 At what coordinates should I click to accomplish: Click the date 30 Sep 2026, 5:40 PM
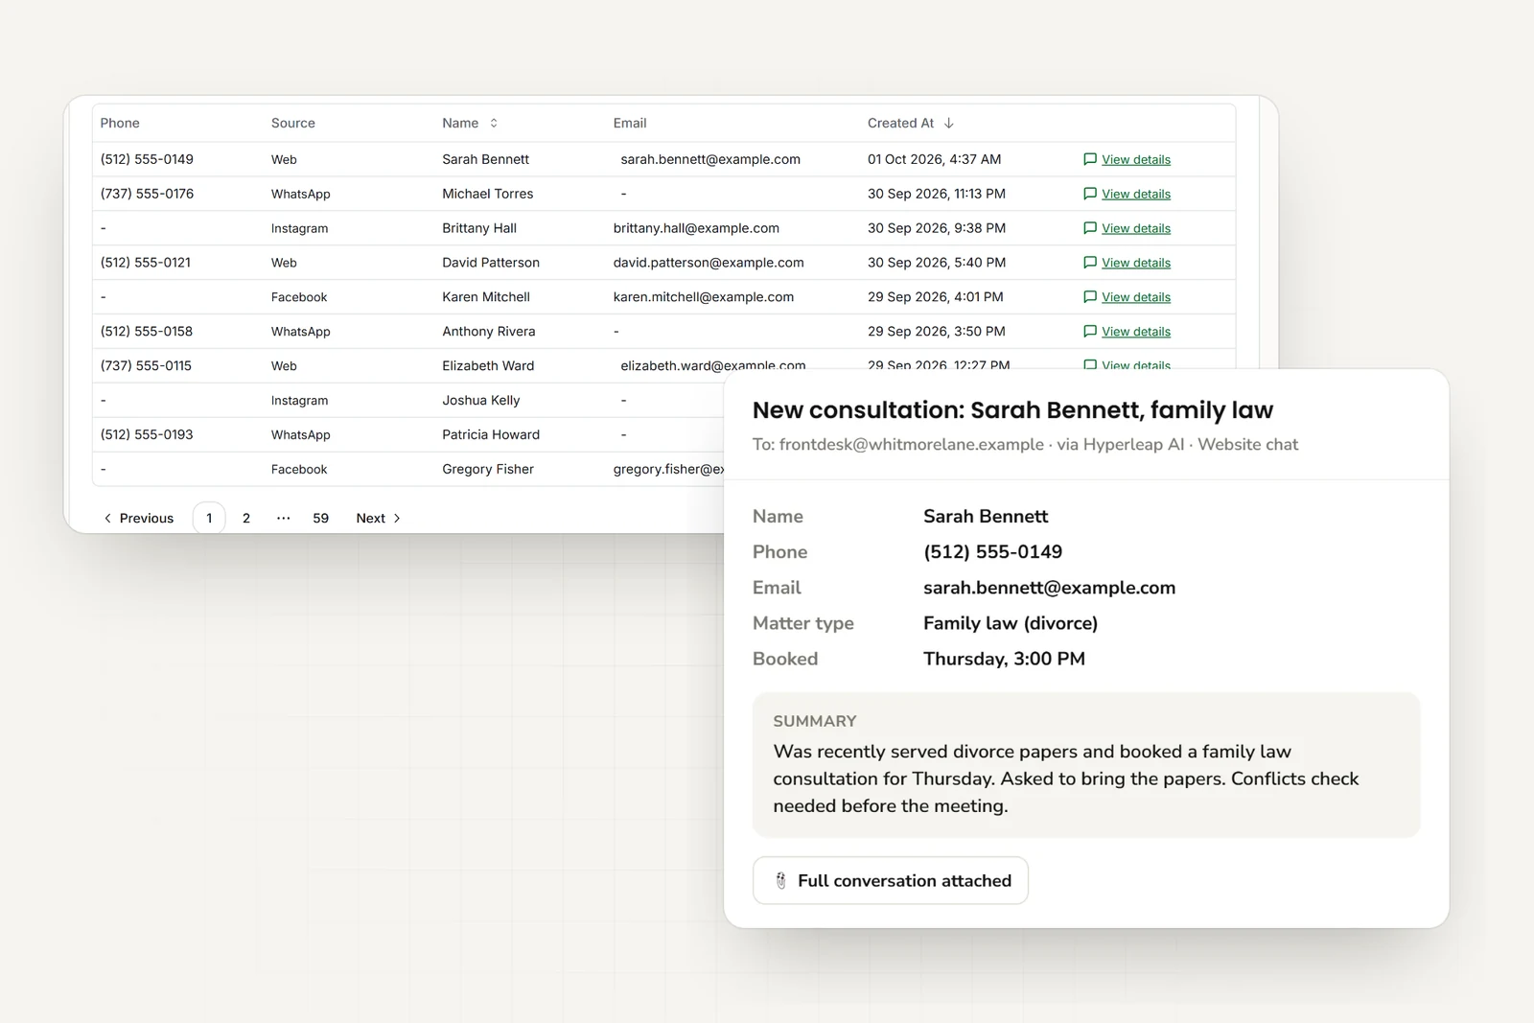pos(937,263)
